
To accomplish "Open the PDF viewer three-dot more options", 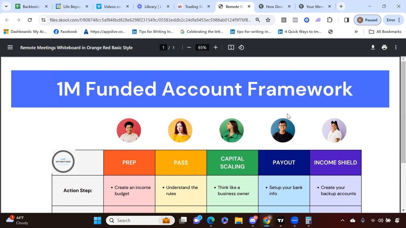I will point(396,47).
